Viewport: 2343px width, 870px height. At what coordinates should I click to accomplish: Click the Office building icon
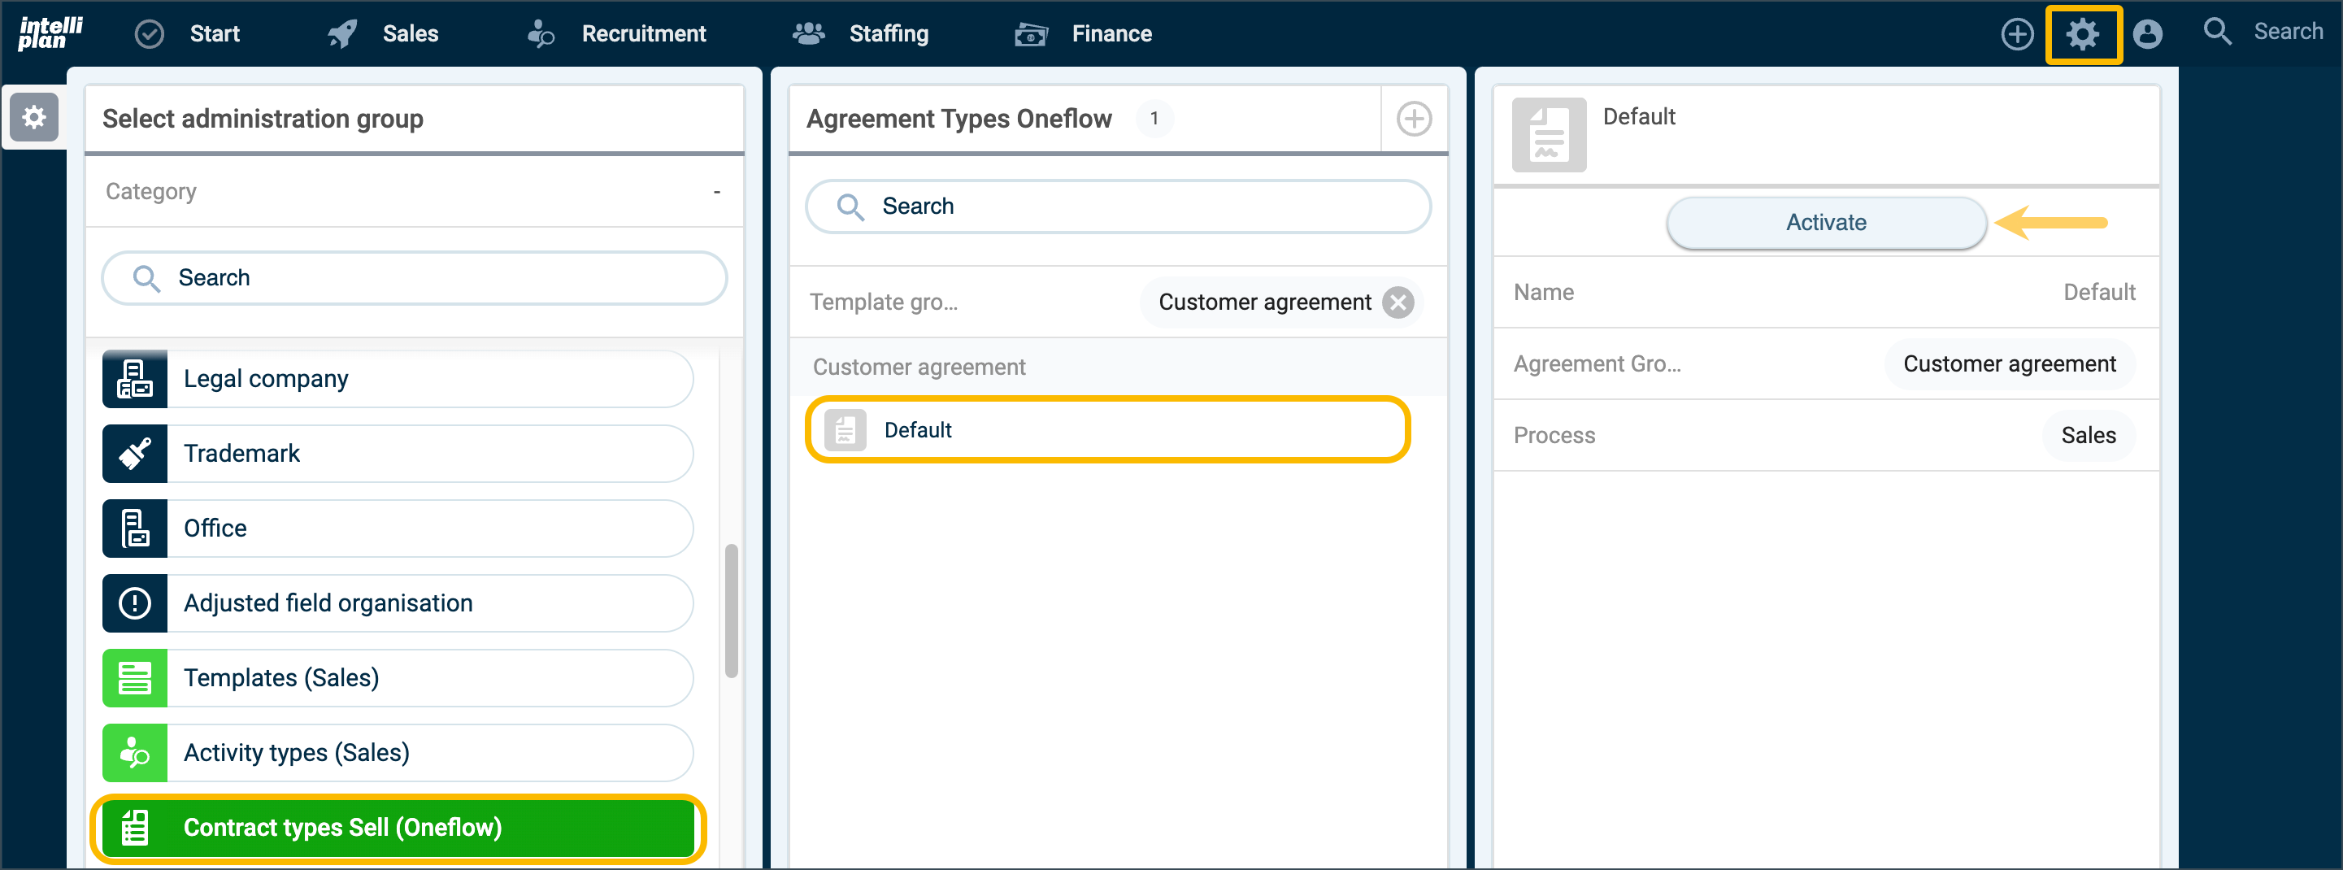[x=135, y=528]
